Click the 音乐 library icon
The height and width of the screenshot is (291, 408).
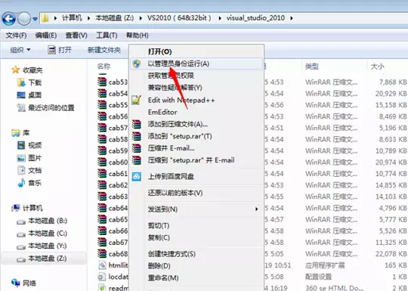click(x=21, y=183)
